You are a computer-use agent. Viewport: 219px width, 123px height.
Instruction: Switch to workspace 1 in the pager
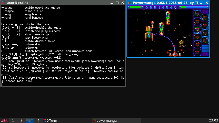click(x=13, y=120)
